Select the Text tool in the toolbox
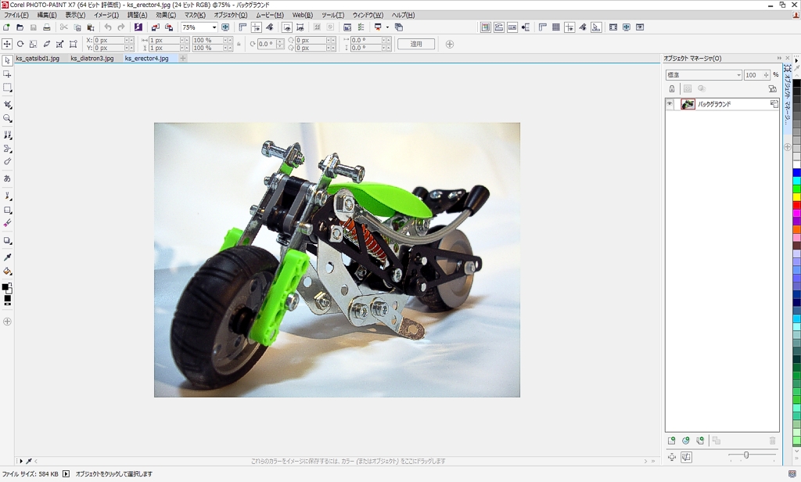Viewport: 801px width, 482px height. [x=8, y=179]
